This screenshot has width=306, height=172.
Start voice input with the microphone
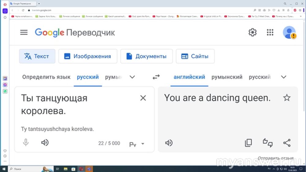26,143
